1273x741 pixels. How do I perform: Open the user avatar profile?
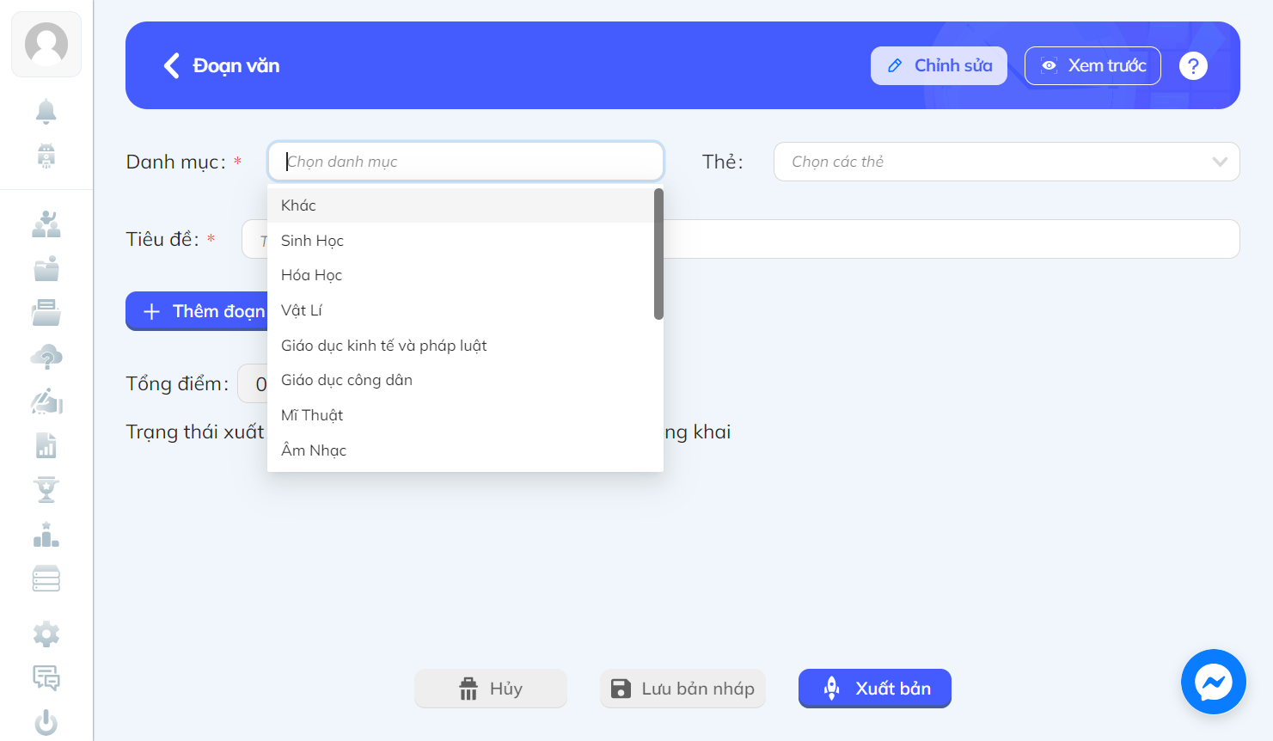coord(46,44)
